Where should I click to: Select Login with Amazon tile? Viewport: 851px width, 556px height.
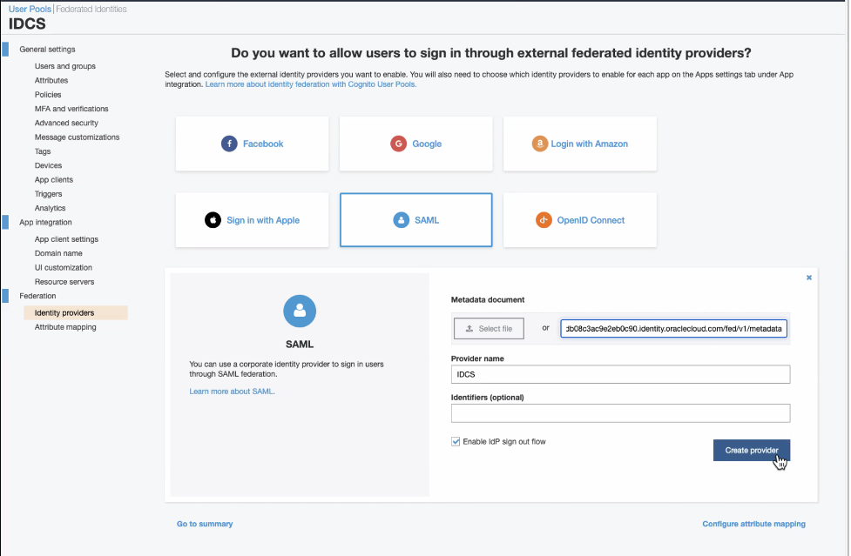click(x=580, y=144)
